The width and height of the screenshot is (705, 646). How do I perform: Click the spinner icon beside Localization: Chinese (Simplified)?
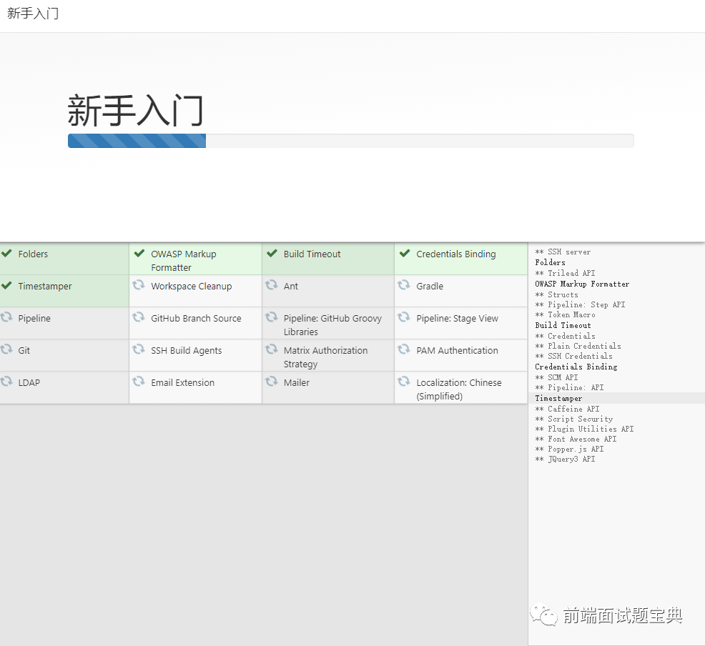pos(404,382)
